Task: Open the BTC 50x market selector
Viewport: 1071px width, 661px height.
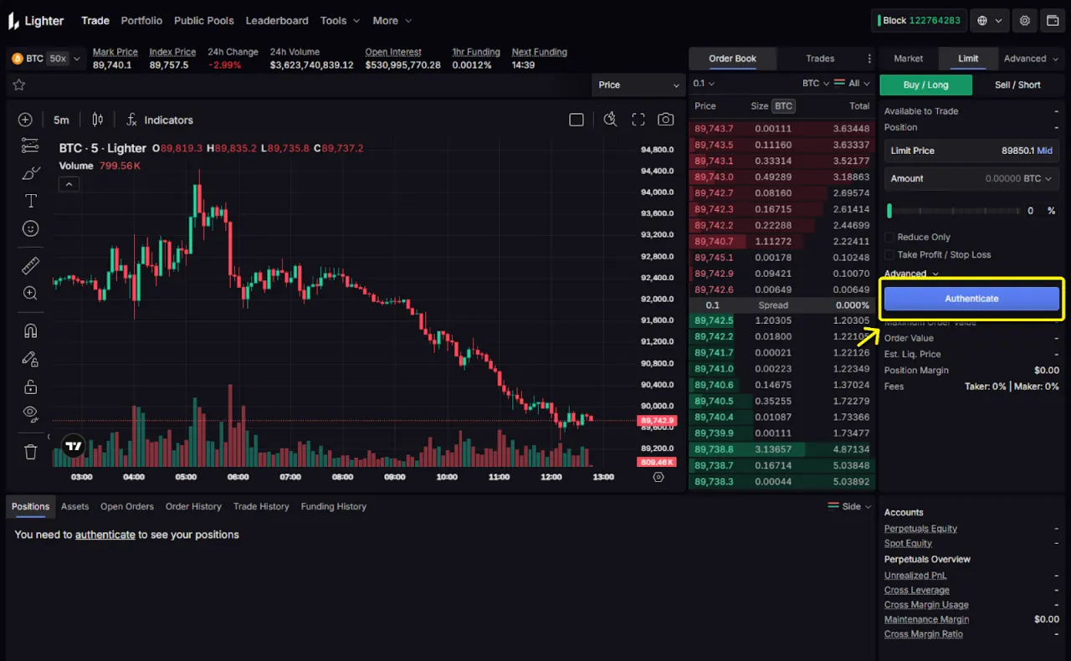Action: [45, 59]
